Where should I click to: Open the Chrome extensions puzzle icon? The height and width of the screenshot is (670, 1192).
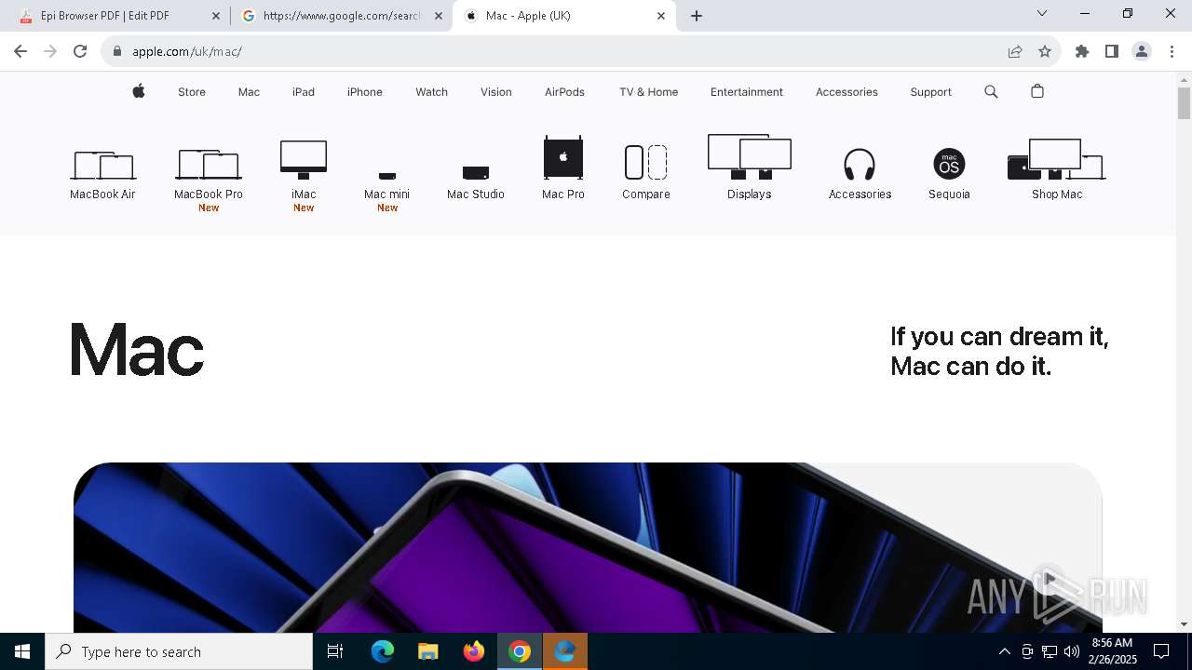(x=1082, y=51)
